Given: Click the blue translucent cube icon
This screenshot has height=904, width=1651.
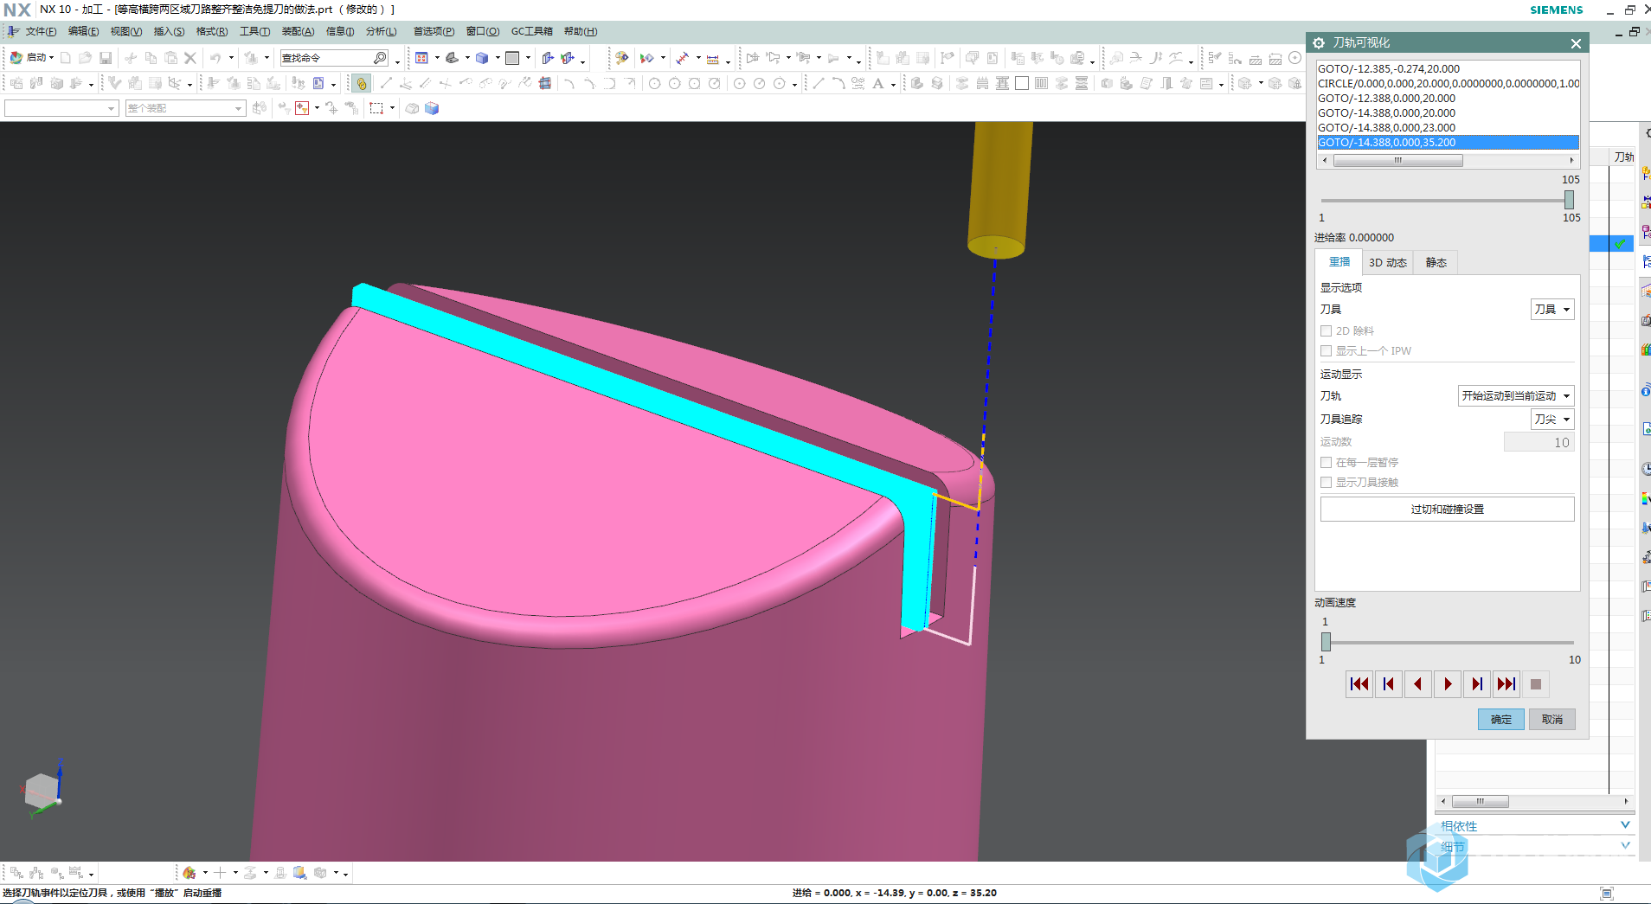Looking at the screenshot, I should coord(432,108).
